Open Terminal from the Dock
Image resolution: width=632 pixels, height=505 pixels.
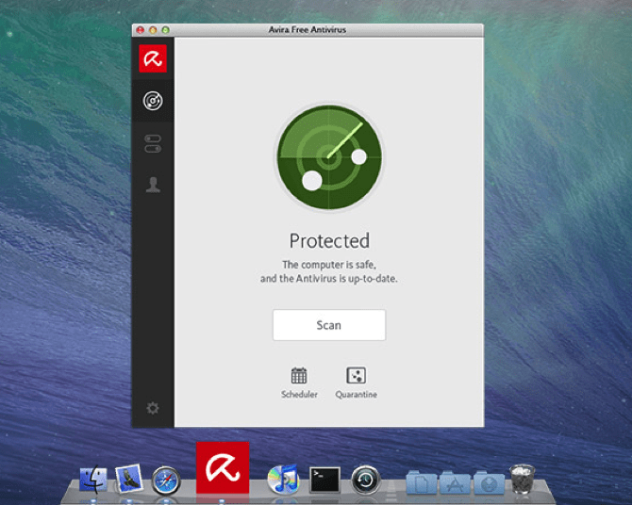(x=324, y=480)
